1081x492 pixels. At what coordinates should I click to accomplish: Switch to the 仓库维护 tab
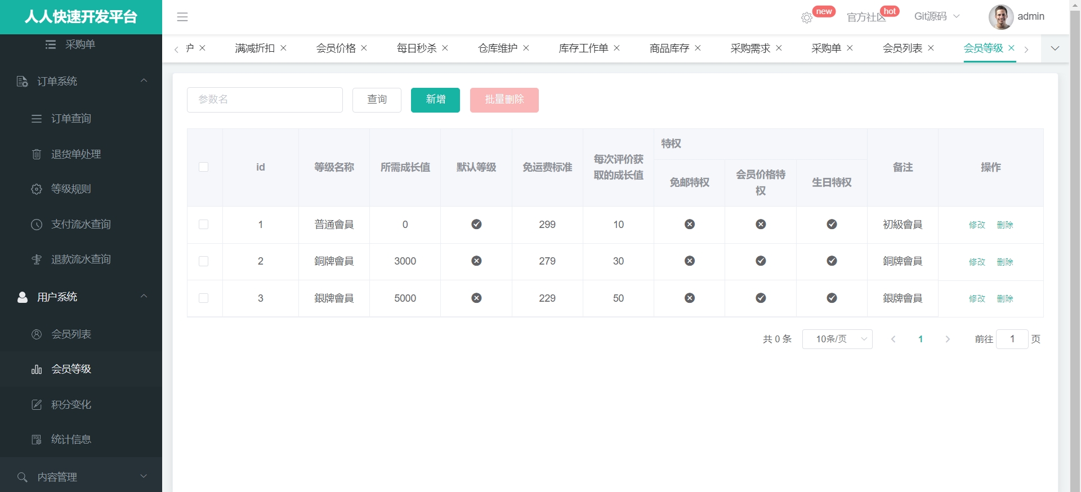(498, 48)
